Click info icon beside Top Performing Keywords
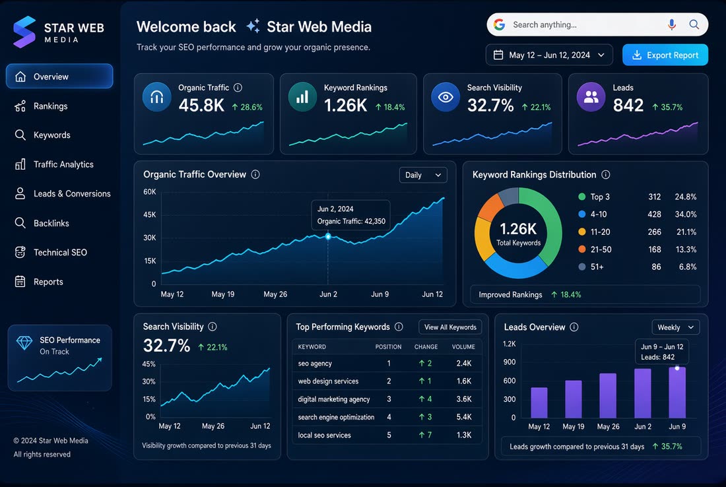The height and width of the screenshot is (487, 726). coord(399,327)
